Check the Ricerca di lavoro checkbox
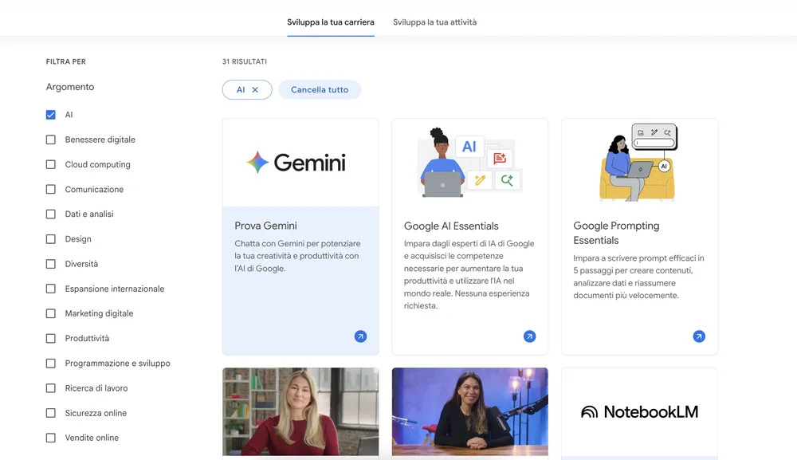This screenshot has width=797, height=460. pyautogui.click(x=51, y=388)
